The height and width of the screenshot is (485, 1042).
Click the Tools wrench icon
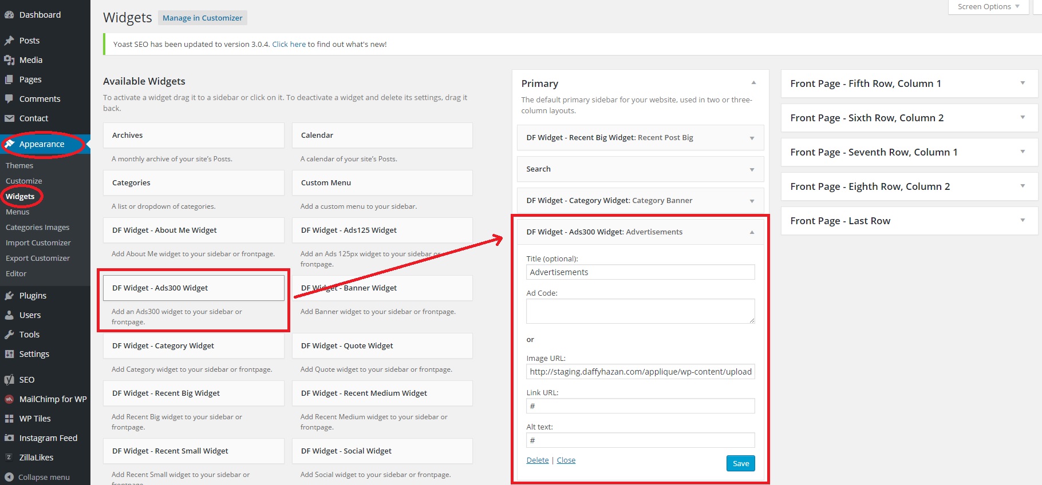pyautogui.click(x=9, y=335)
